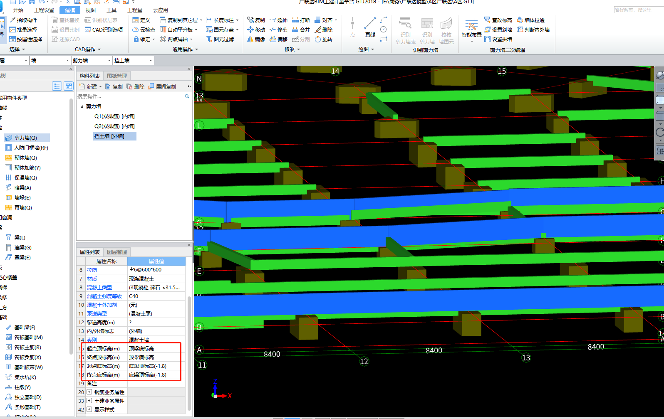Switch the navigation tree to list view icon
Viewport: 664px width, 419px height.
pyautogui.click(x=57, y=86)
